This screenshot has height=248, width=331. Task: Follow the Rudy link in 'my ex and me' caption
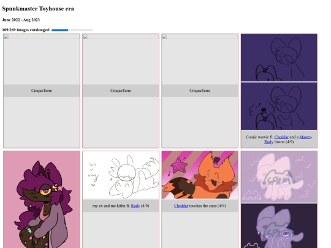tap(135, 206)
